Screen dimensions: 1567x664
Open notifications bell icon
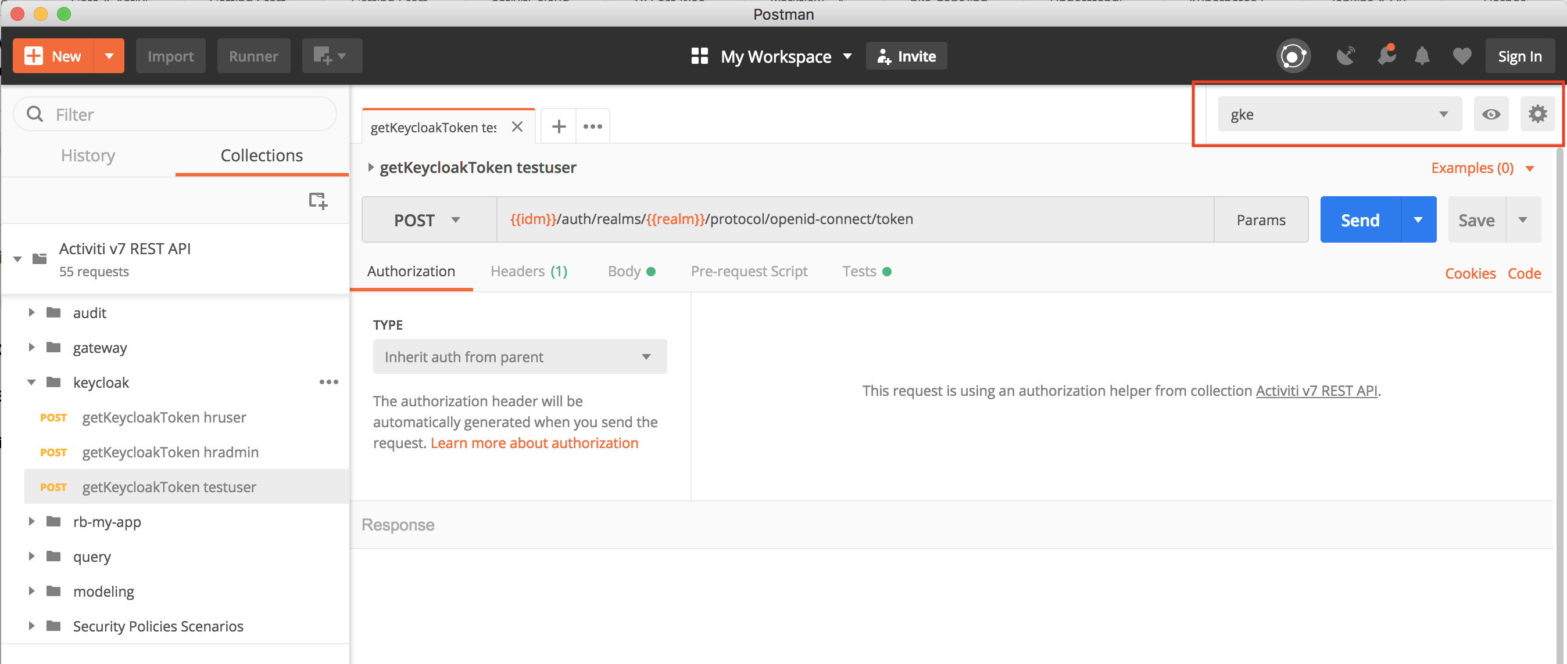pos(1422,56)
